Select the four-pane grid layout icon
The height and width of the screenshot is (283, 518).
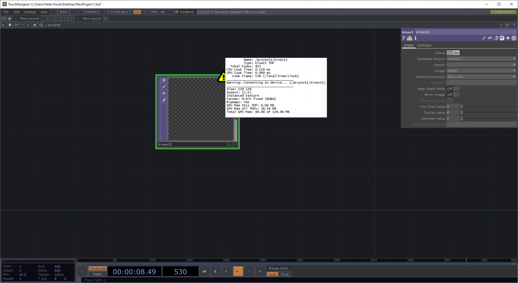pos(71,19)
